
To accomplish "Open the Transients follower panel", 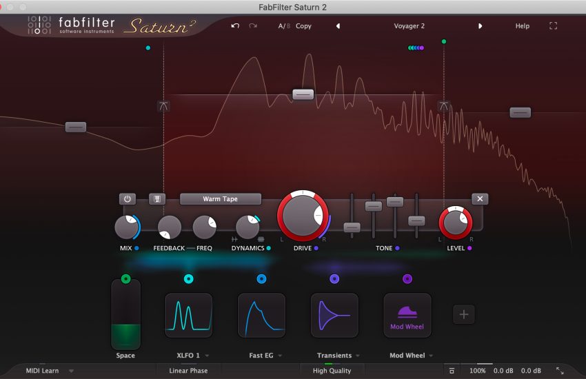I will pos(334,316).
